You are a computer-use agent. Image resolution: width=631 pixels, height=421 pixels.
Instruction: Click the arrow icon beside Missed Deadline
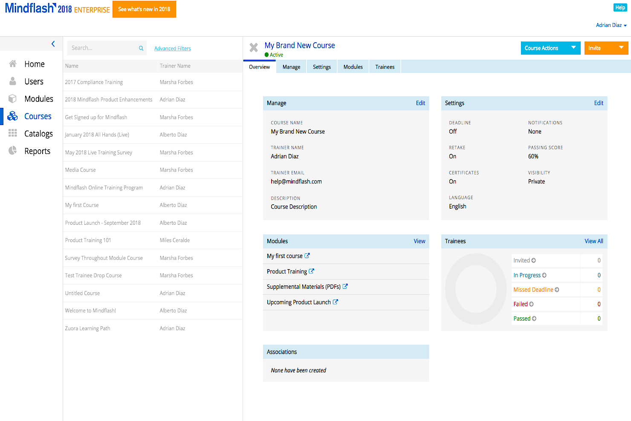pyautogui.click(x=557, y=290)
